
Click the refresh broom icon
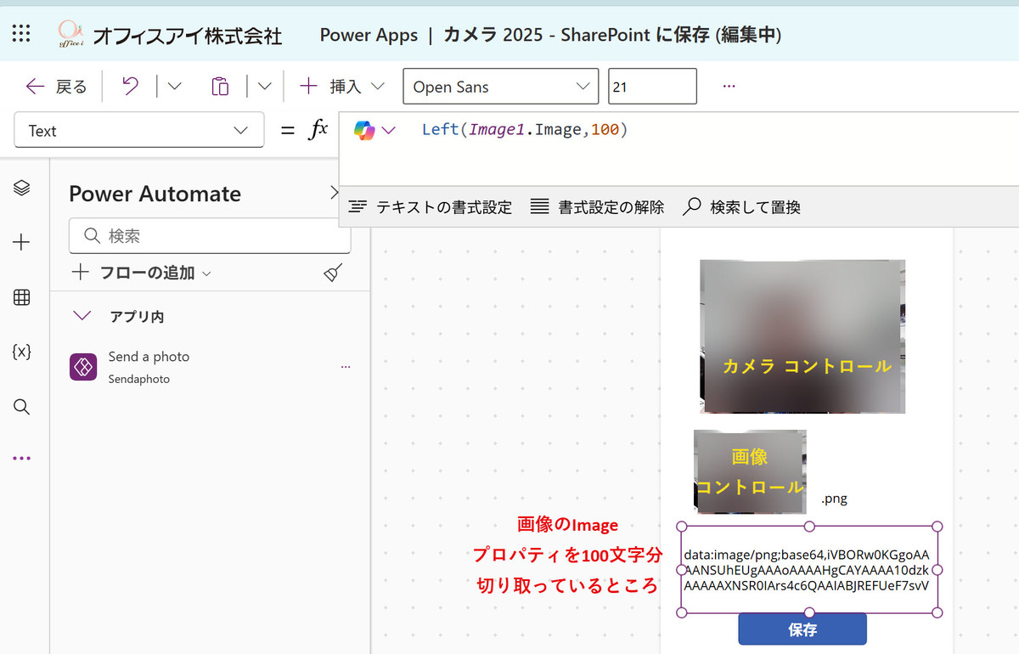click(334, 272)
